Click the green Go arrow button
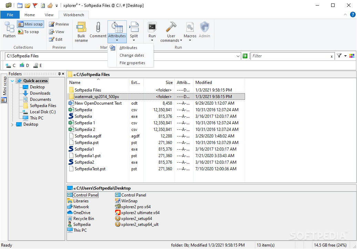Image resolution: width=357 pixels, height=249 pixels. [x=245, y=56]
